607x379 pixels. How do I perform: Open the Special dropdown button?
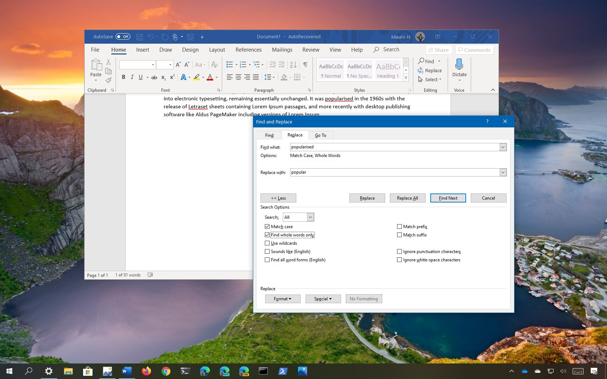pos(323,299)
